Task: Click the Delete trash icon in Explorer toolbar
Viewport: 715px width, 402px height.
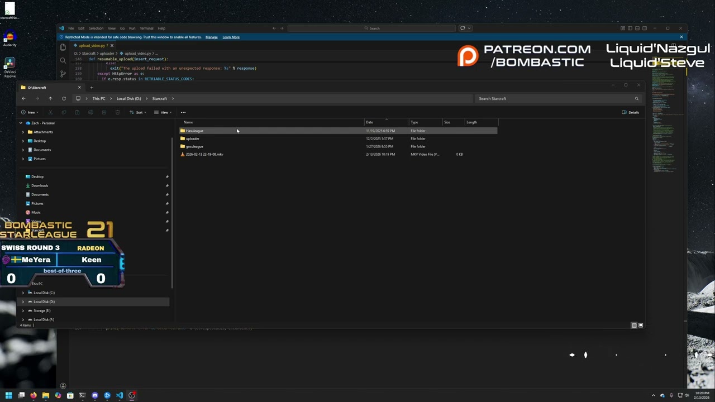Action: (x=117, y=112)
